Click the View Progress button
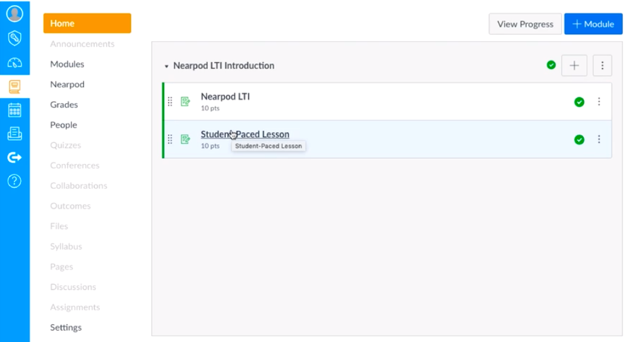Viewport: 630px width, 342px height. [x=525, y=24]
